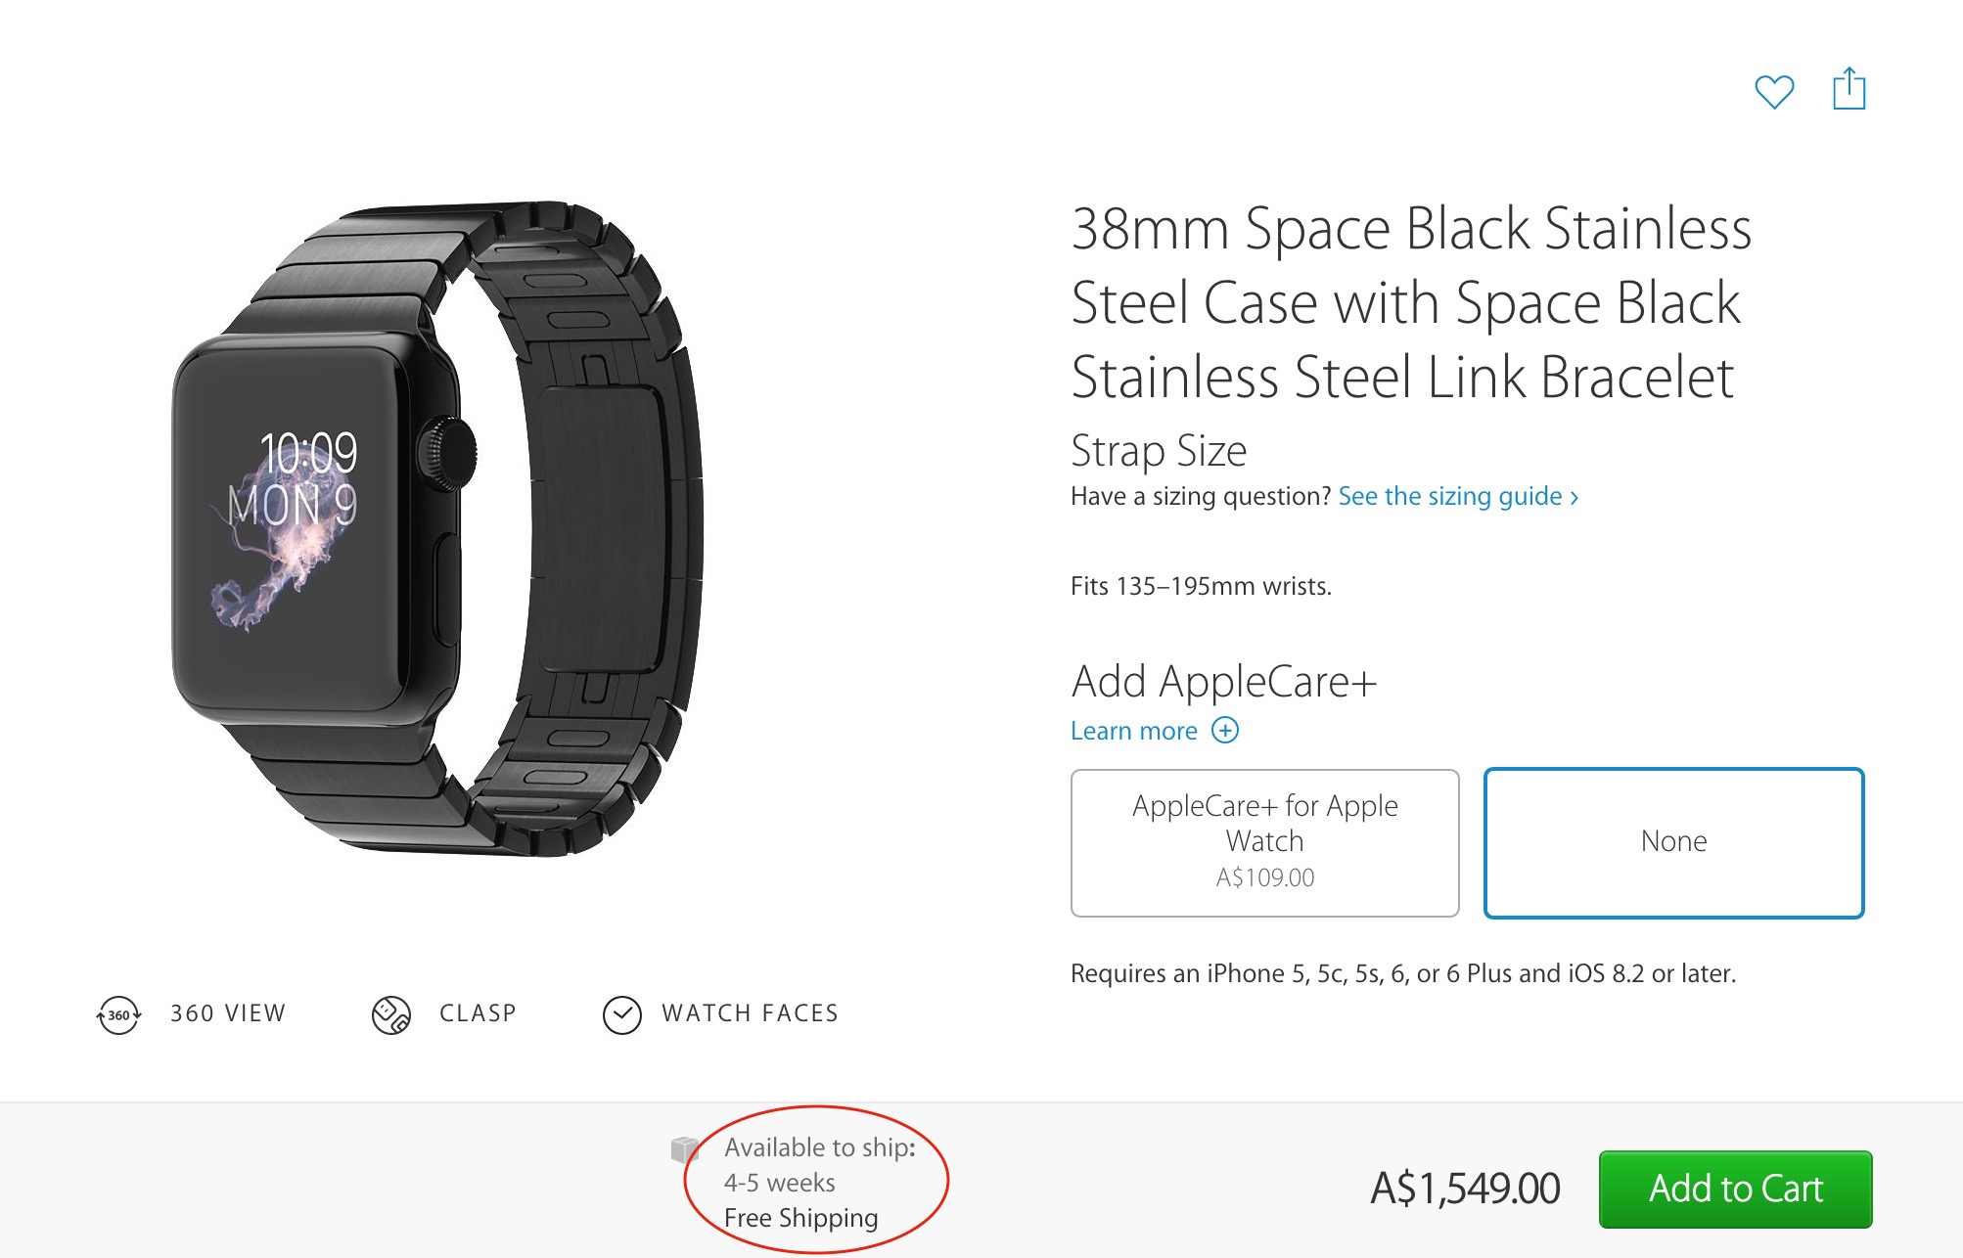Click the clasp view icon
The height and width of the screenshot is (1258, 1963).
coord(390,1014)
